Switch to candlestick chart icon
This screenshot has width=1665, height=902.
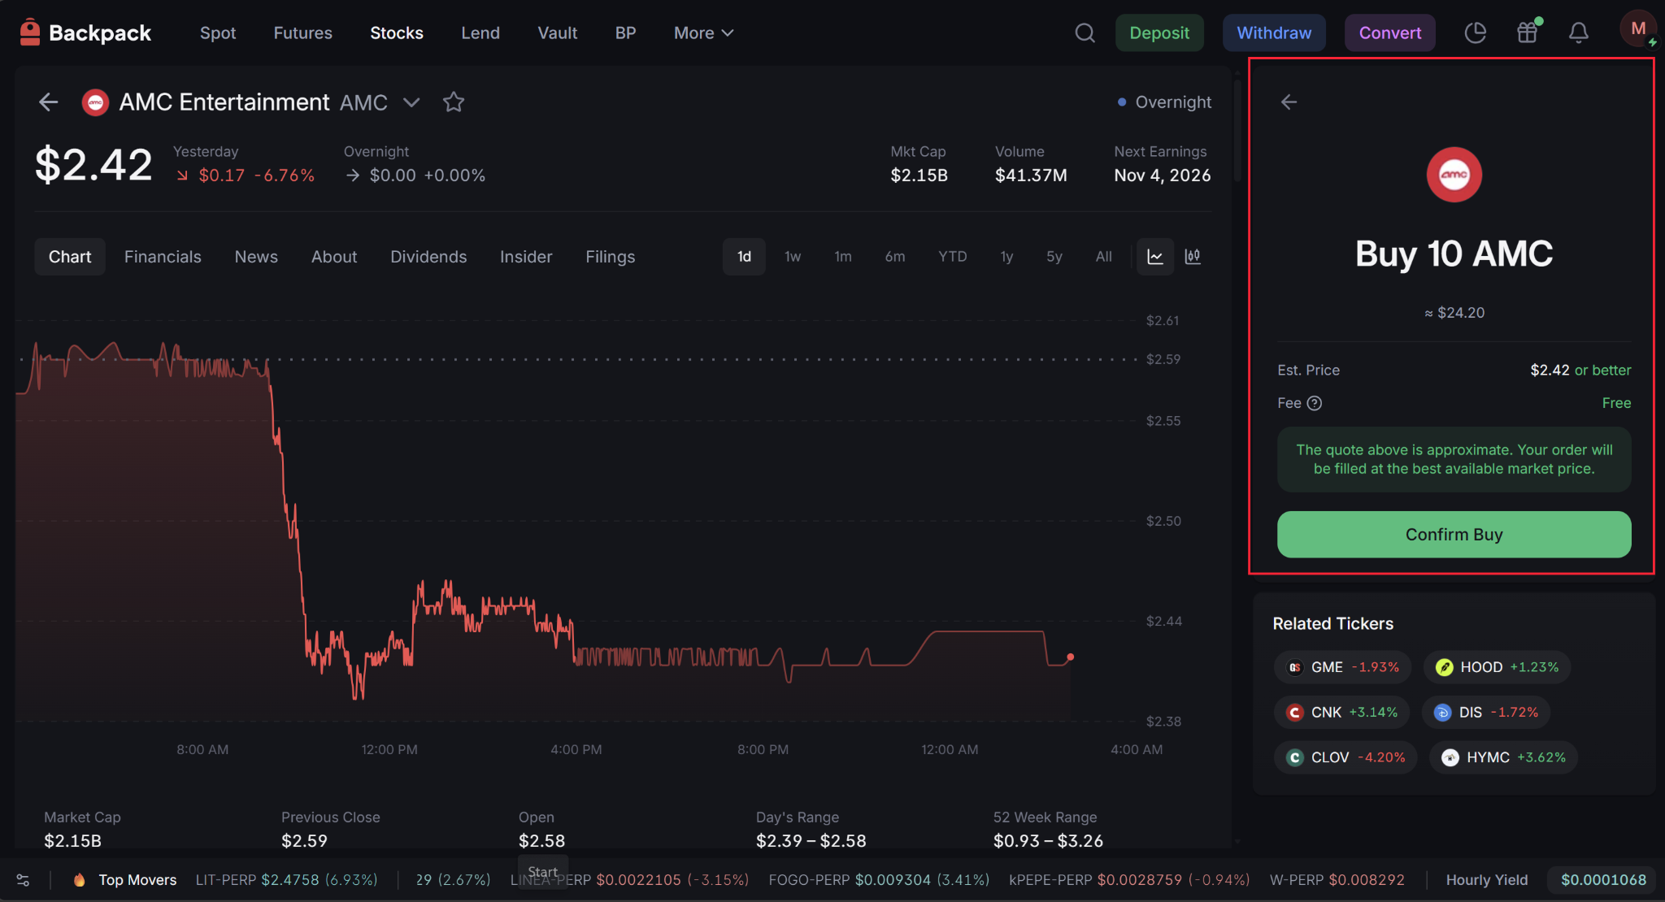(x=1193, y=257)
